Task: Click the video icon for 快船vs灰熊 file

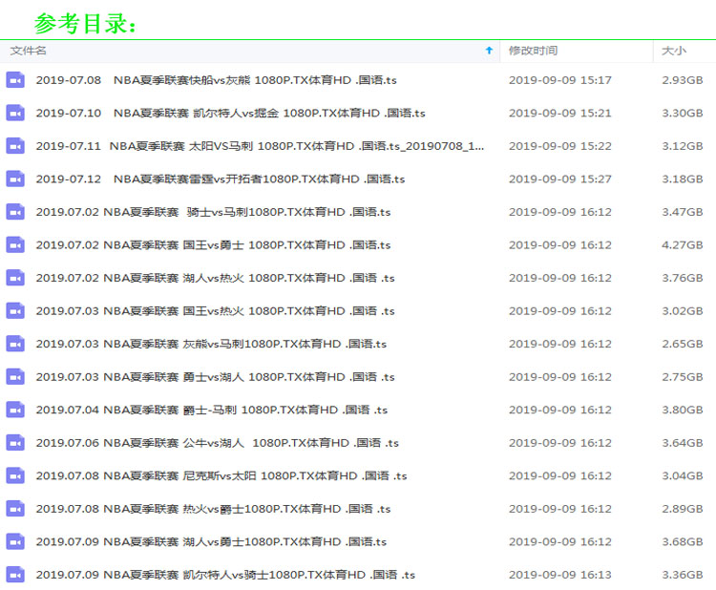Action: (x=15, y=80)
